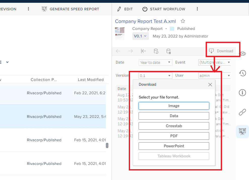Select the Crosstab file format option
249x180 pixels.
click(174, 126)
